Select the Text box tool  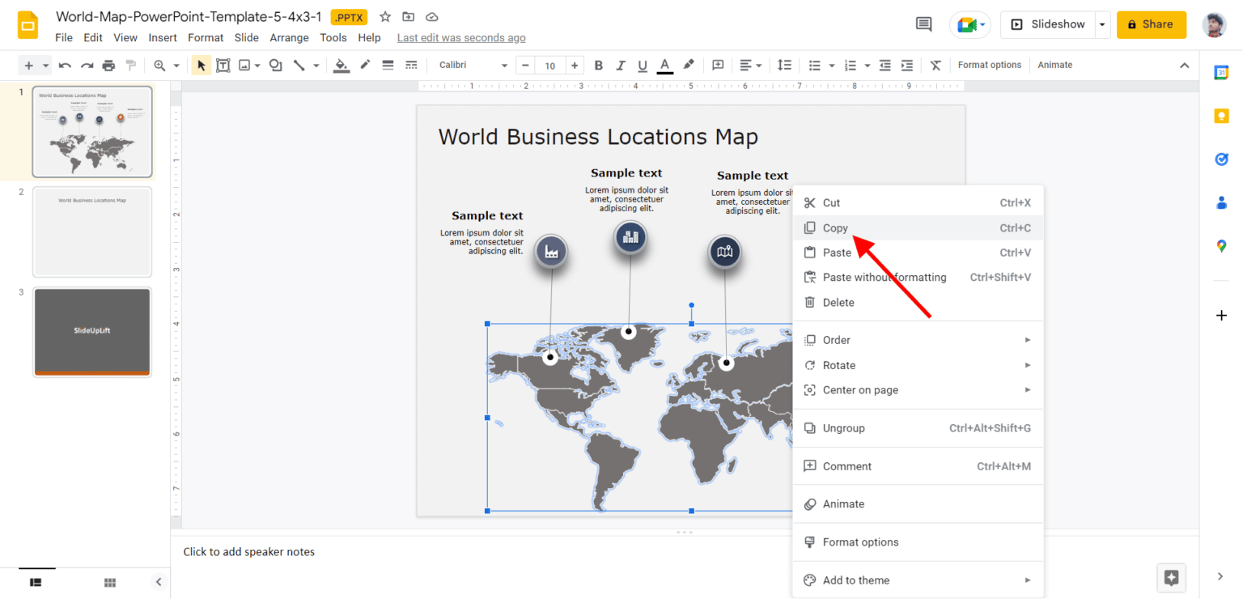(x=223, y=65)
